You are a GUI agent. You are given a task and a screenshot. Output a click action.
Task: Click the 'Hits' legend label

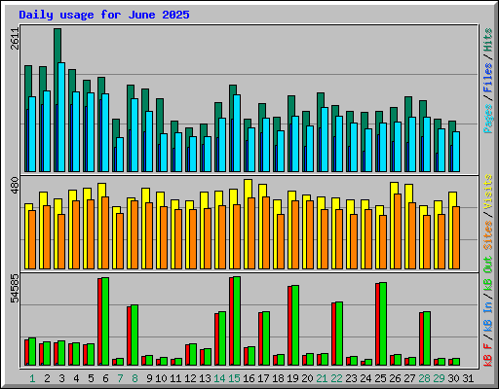click(488, 40)
